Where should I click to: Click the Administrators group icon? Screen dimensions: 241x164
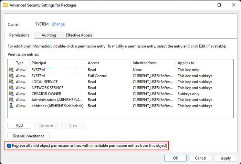[x=11, y=100]
